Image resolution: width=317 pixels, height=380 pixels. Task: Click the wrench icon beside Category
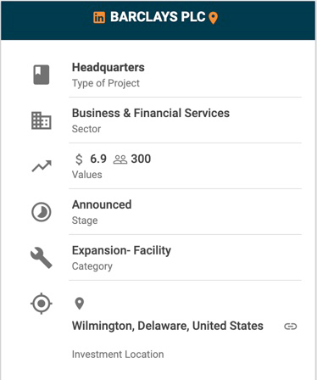[x=42, y=258]
